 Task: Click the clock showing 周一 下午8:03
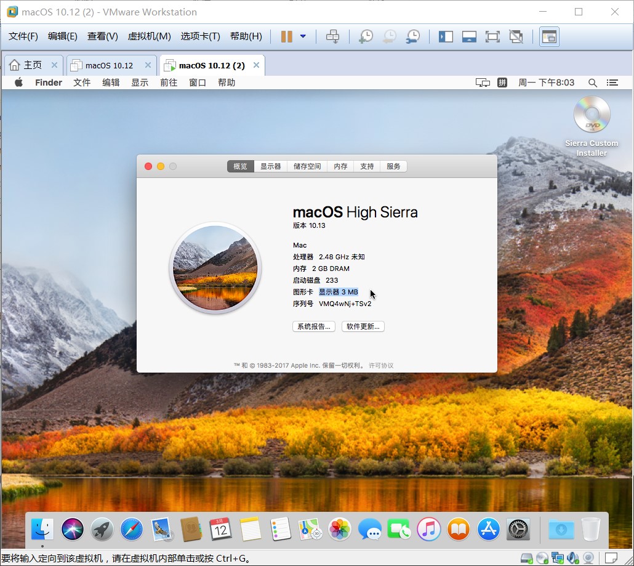[x=546, y=83]
